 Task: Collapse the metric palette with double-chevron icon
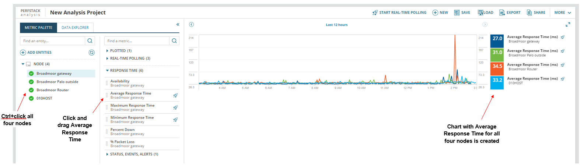[x=178, y=25]
